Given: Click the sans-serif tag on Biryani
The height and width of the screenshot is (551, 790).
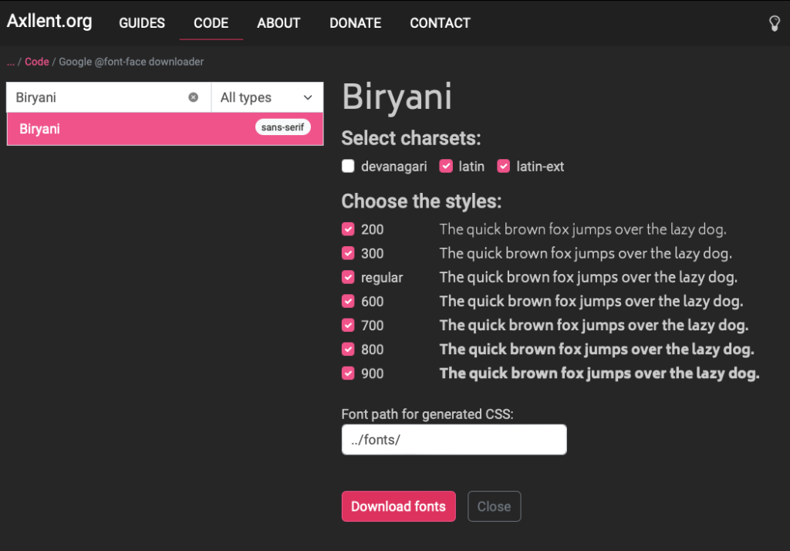Looking at the screenshot, I should 282,127.
